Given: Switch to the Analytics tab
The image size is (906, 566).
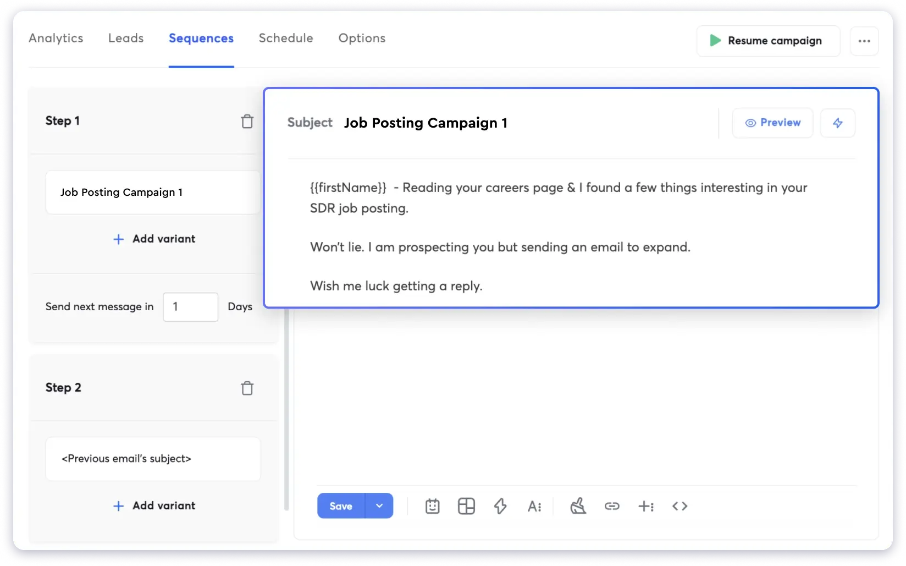Looking at the screenshot, I should coord(56,38).
